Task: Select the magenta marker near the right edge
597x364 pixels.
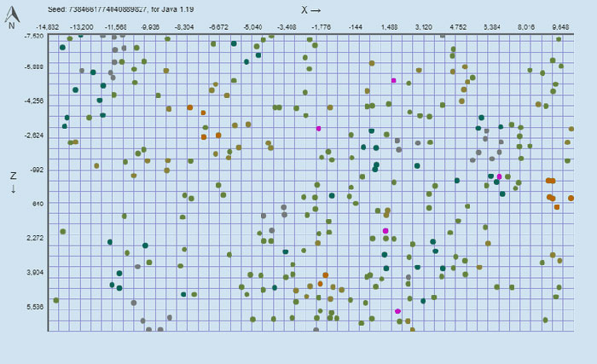Action: (x=500, y=176)
